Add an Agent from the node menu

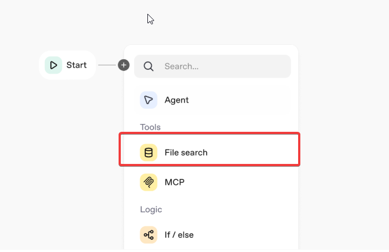[x=177, y=100]
